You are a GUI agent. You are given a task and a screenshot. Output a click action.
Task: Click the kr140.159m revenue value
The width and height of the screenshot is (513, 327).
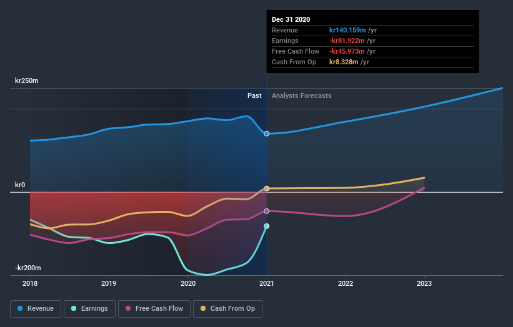[347, 30]
